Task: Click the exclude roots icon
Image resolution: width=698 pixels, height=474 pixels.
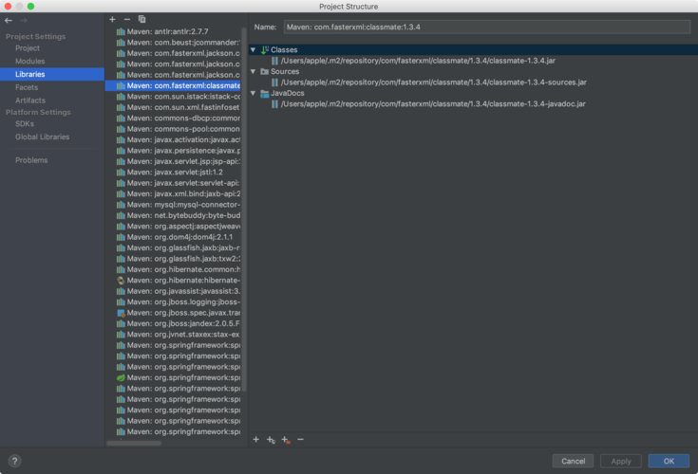Action: pyautogui.click(x=286, y=440)
